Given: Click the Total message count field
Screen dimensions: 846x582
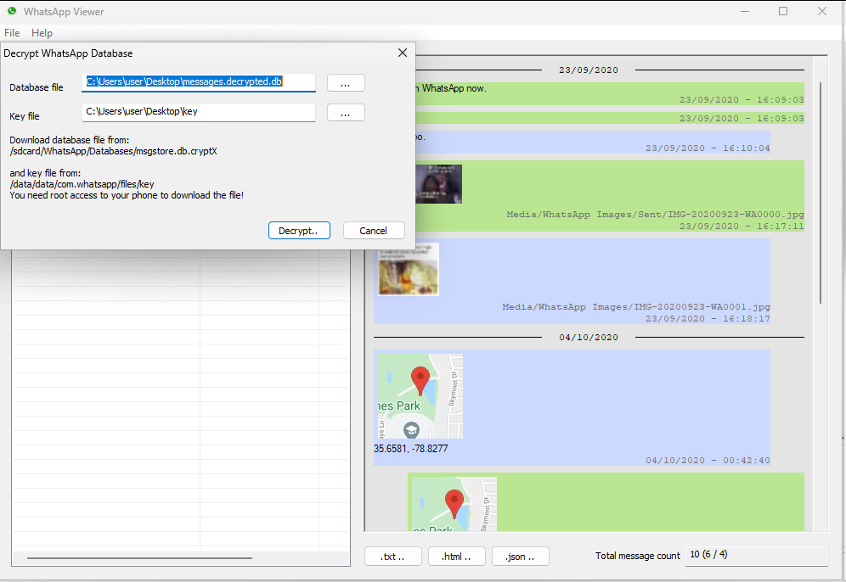Looking at the screenshot, I should pos(757,555).
